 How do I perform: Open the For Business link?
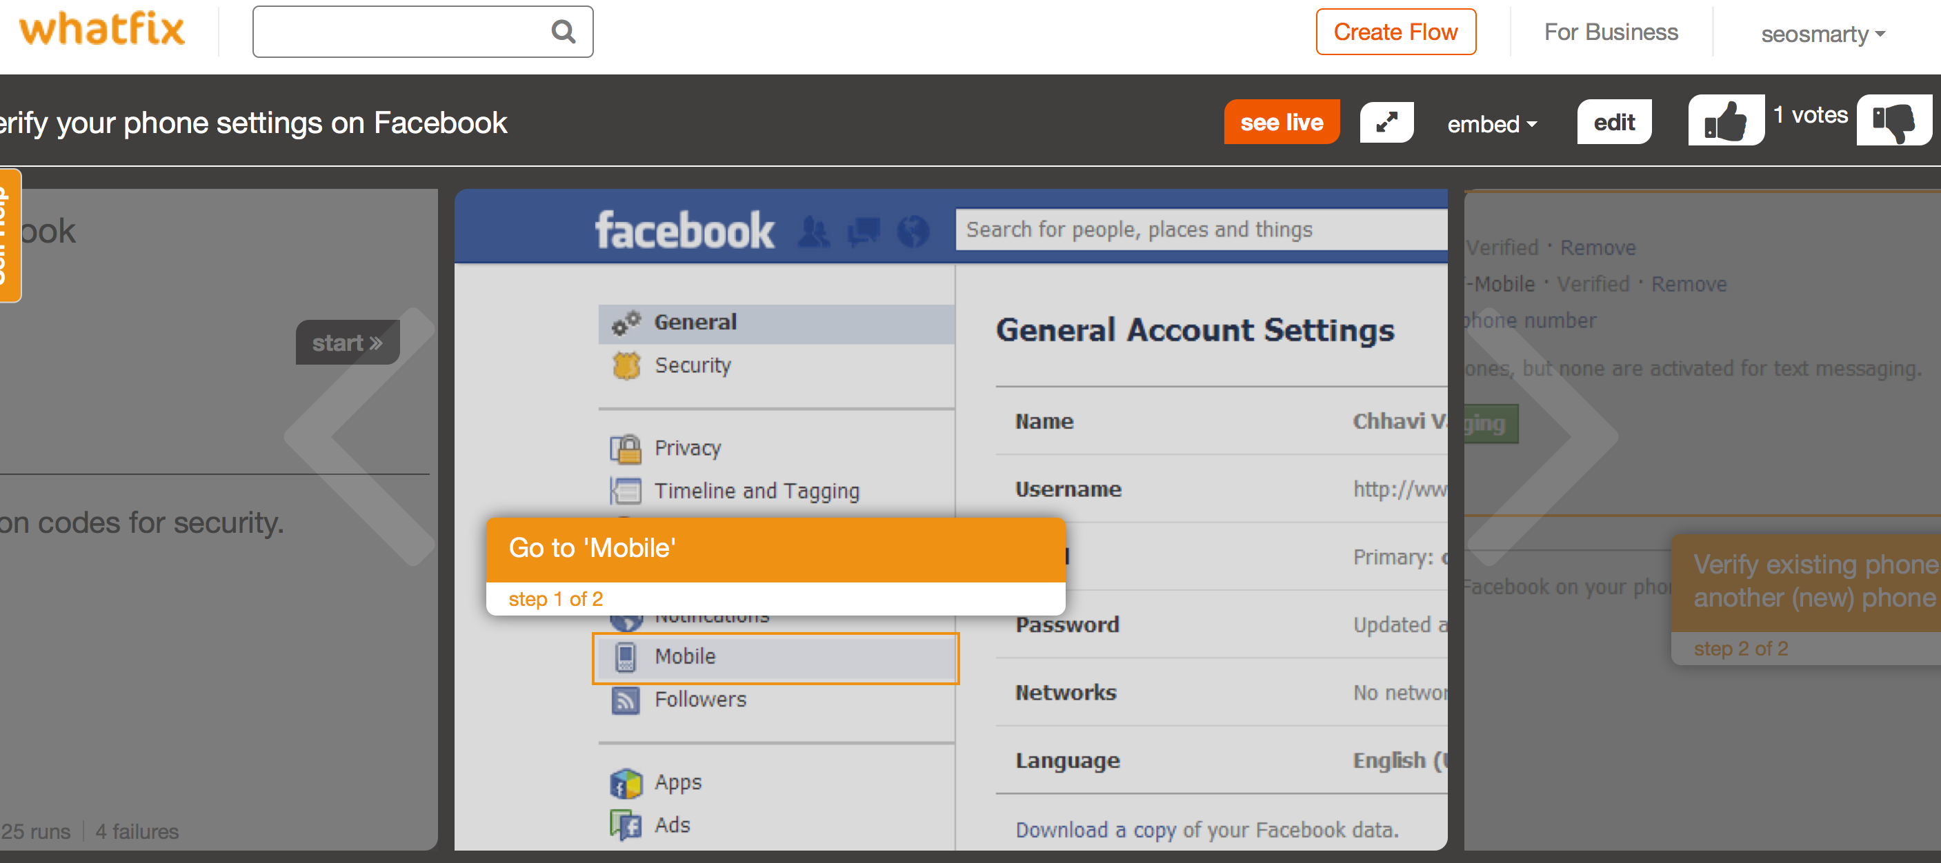(1610, 32)
